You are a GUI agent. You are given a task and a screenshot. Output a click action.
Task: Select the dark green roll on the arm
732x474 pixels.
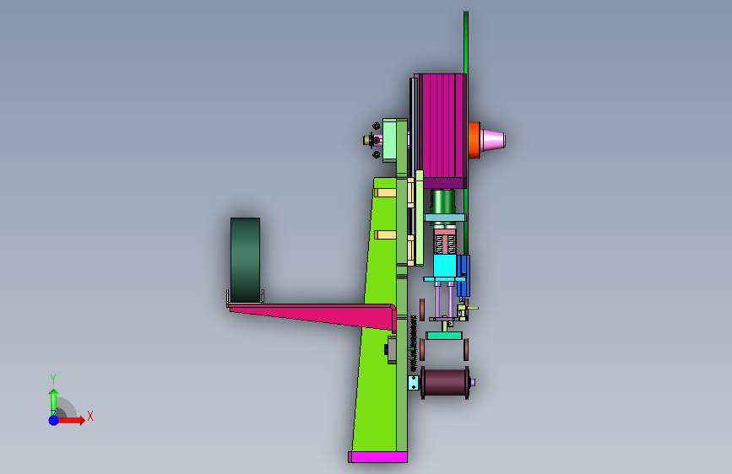pos(245,260)
